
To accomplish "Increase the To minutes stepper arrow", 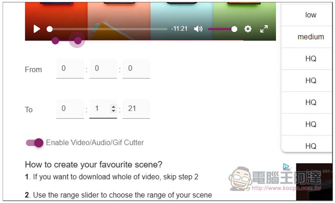I will click(x=114, y=106).
